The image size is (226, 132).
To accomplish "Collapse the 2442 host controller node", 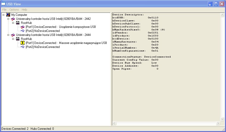I will pyautogui.click(x=8, y=19).
